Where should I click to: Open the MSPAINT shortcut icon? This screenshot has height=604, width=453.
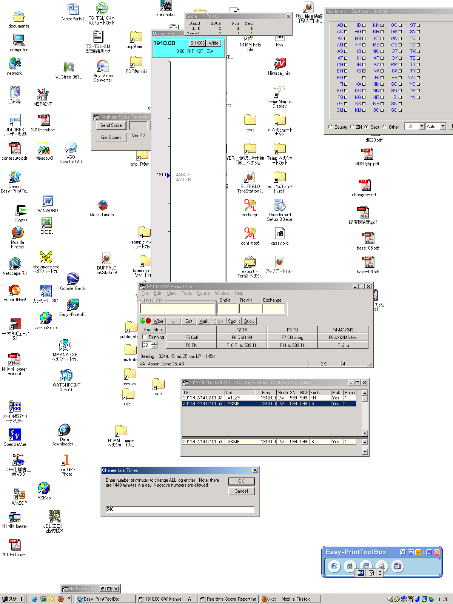point(43,94)
